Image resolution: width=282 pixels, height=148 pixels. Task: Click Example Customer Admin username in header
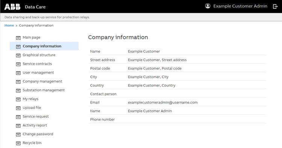(x=240, y=6)
